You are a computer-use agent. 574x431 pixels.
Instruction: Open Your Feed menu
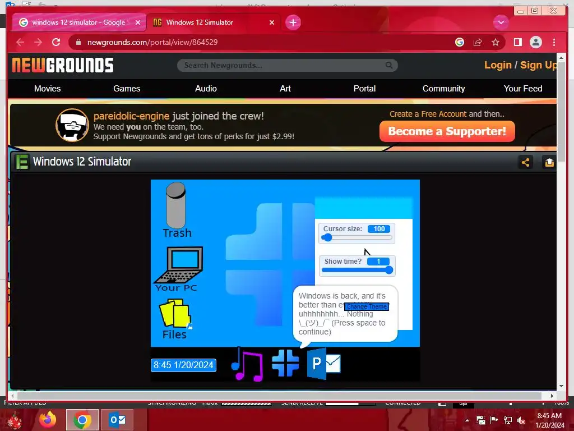tap(523, 89)
